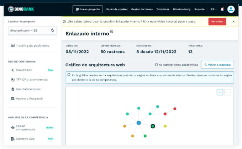Click the blue central node in graph
The height and width of the screenshot is (149, 242).
click(138, 123)
